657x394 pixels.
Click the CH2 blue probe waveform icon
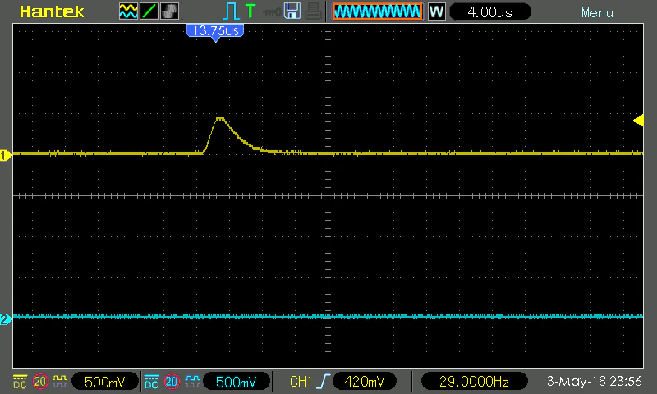click(192, 381)
